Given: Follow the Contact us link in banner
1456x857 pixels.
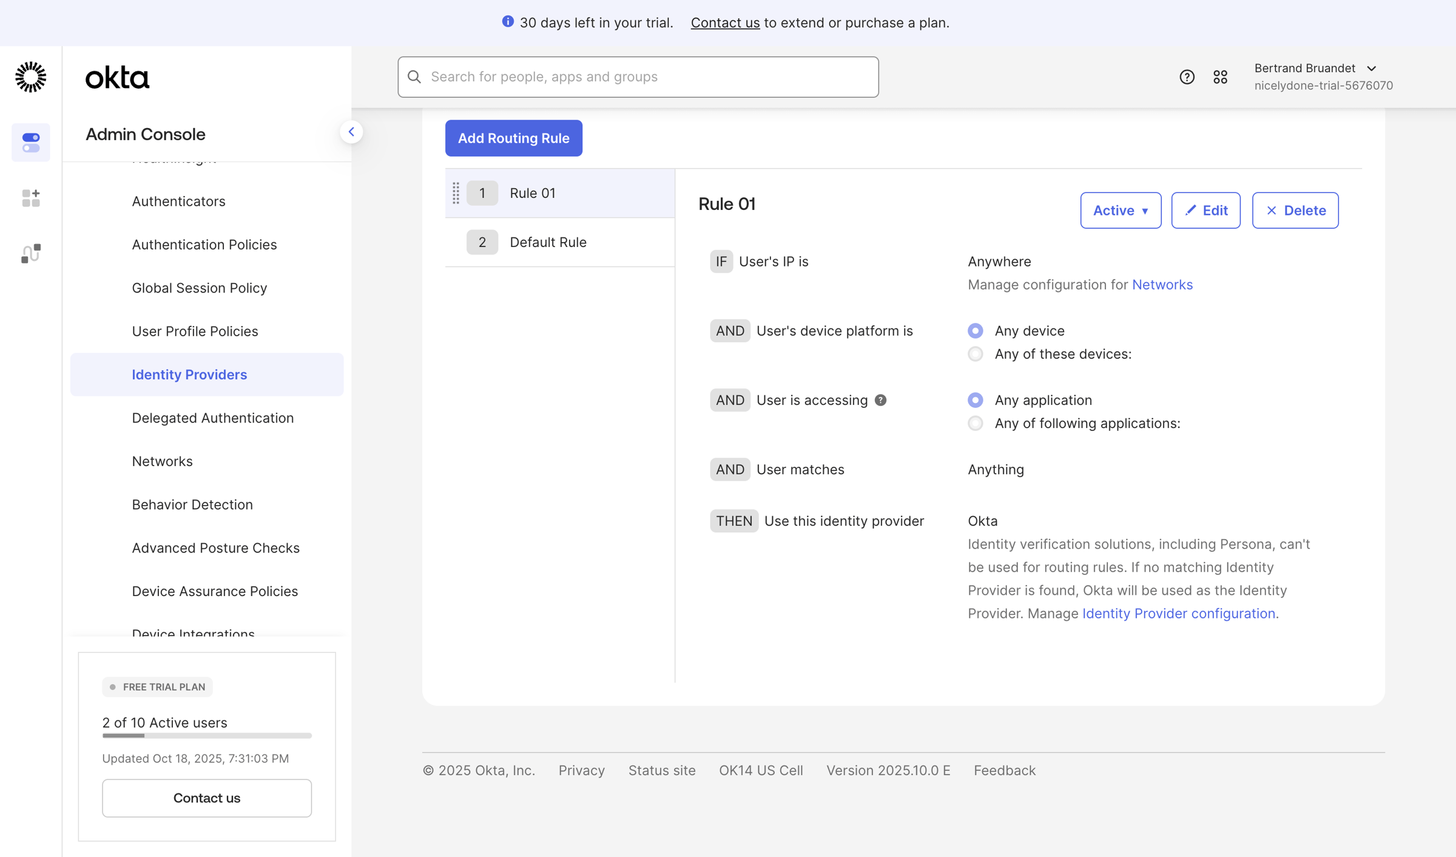Looking at the screenshot, I should [725, 22].
